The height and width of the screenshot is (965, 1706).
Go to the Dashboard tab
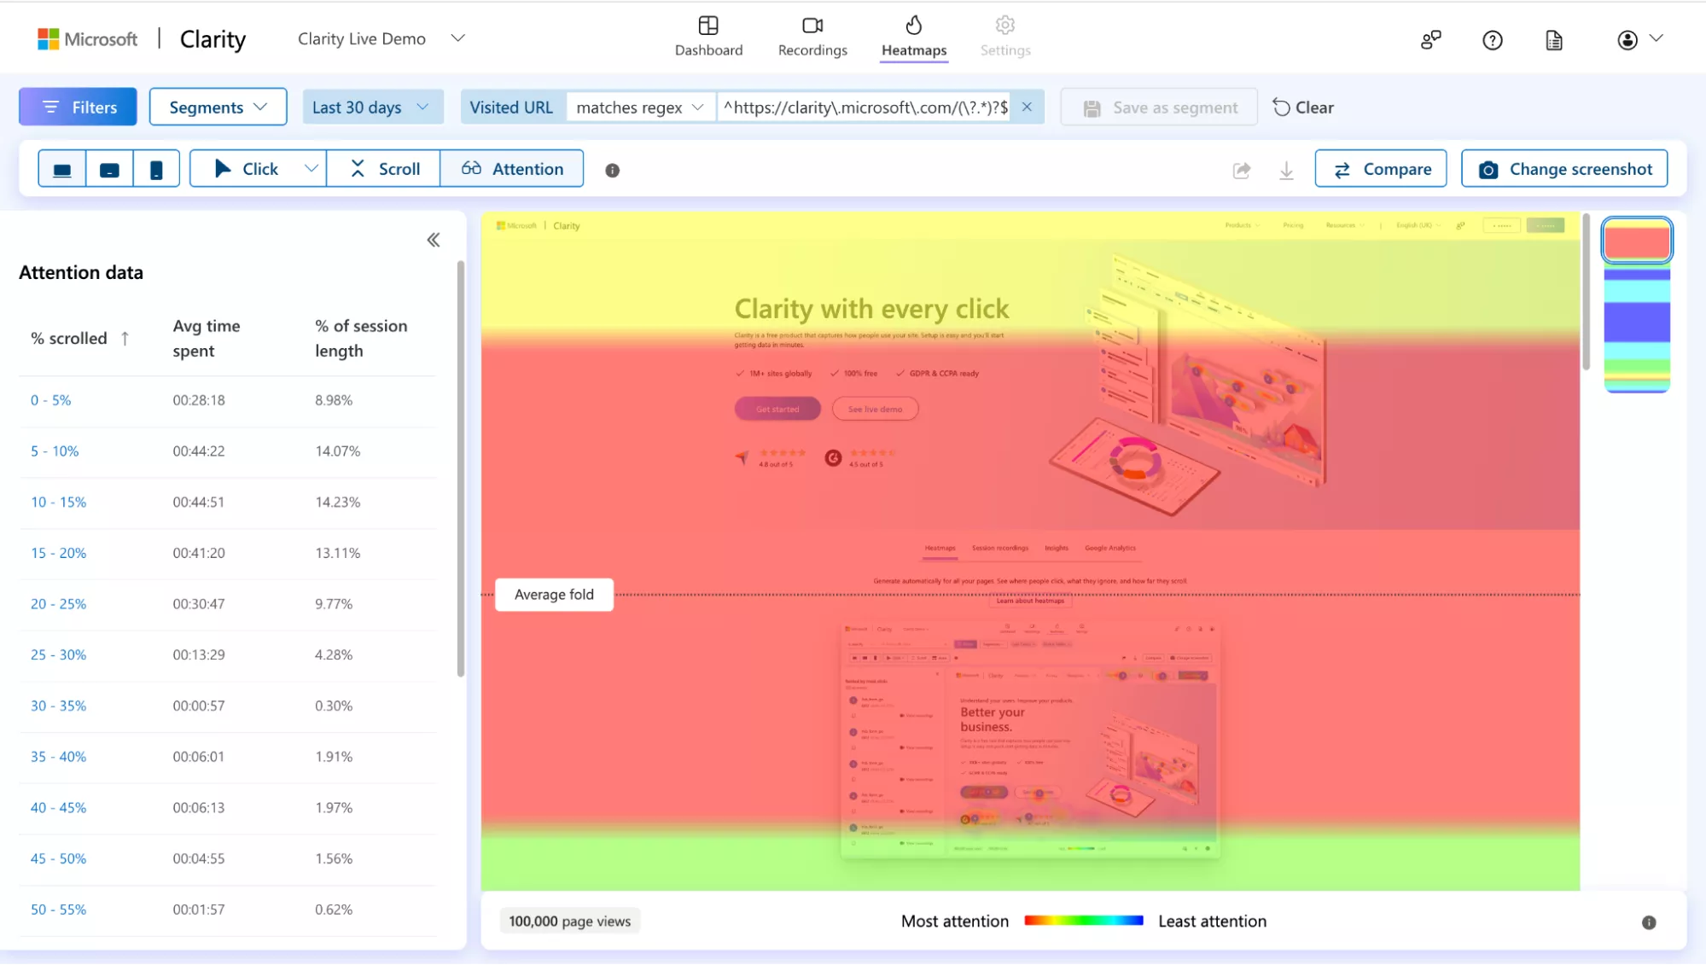[x=708, y=37]
